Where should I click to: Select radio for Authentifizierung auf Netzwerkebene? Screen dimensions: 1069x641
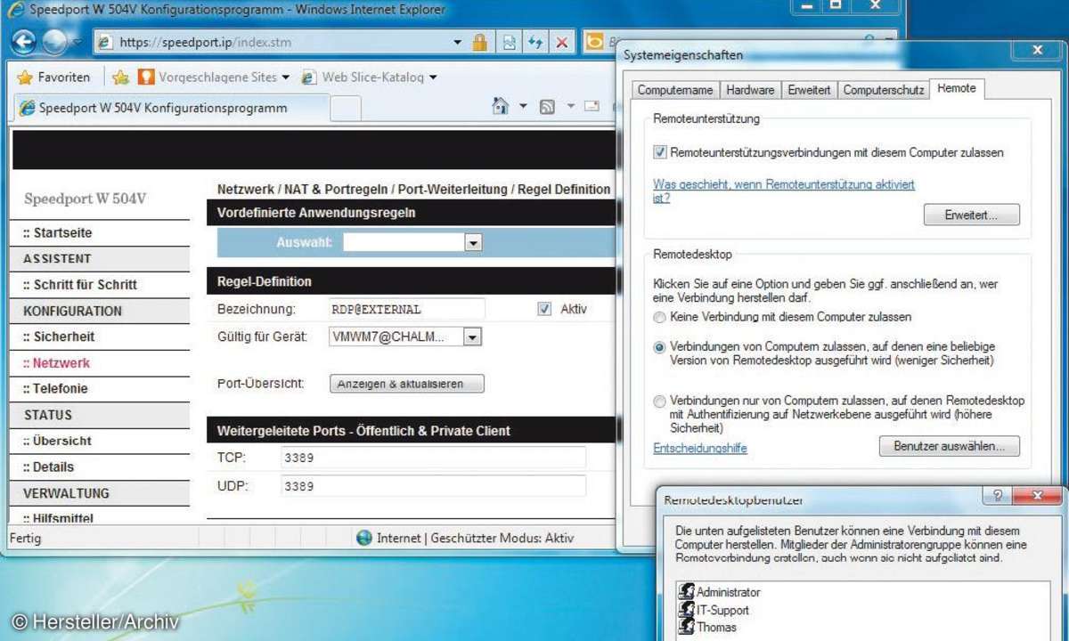pyautogui.click(x=659, y=402)
